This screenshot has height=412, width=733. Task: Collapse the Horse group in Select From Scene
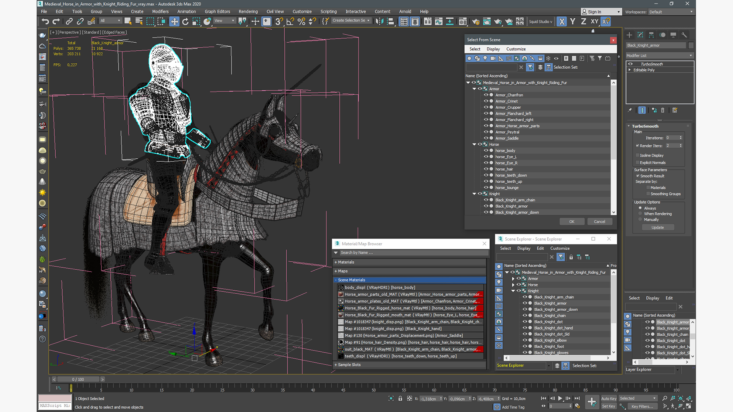coord(474,145)
